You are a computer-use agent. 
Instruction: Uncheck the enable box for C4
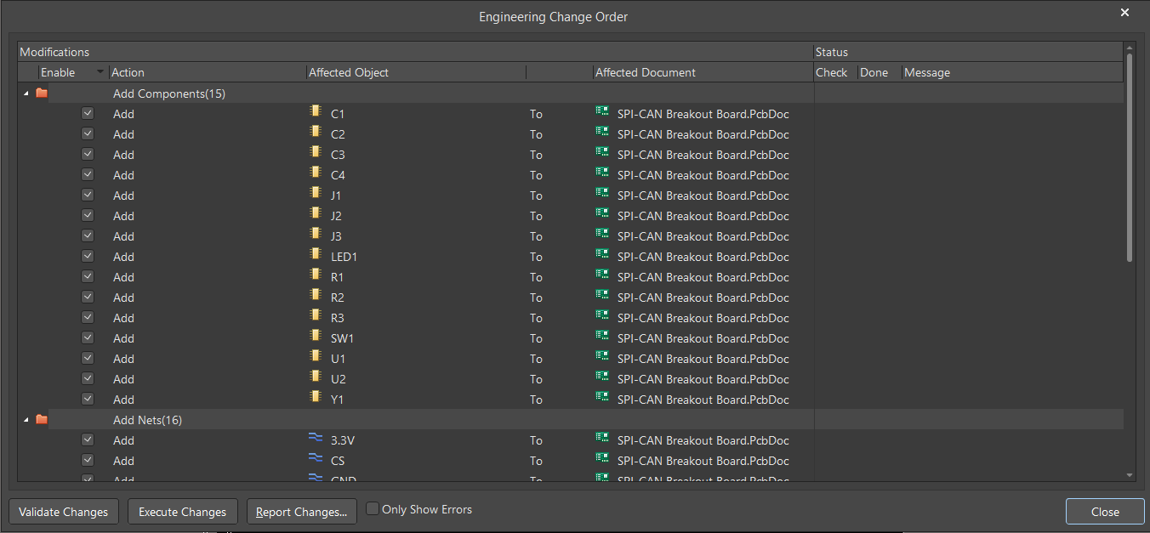88,174
